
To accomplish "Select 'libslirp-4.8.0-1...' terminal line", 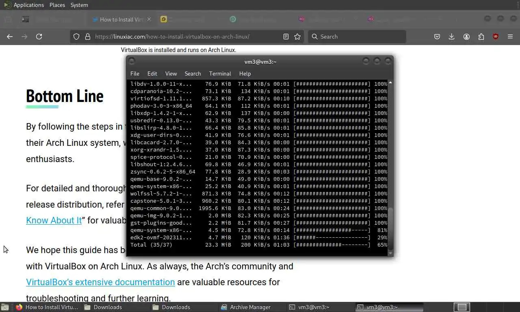I will pos(258,128).
